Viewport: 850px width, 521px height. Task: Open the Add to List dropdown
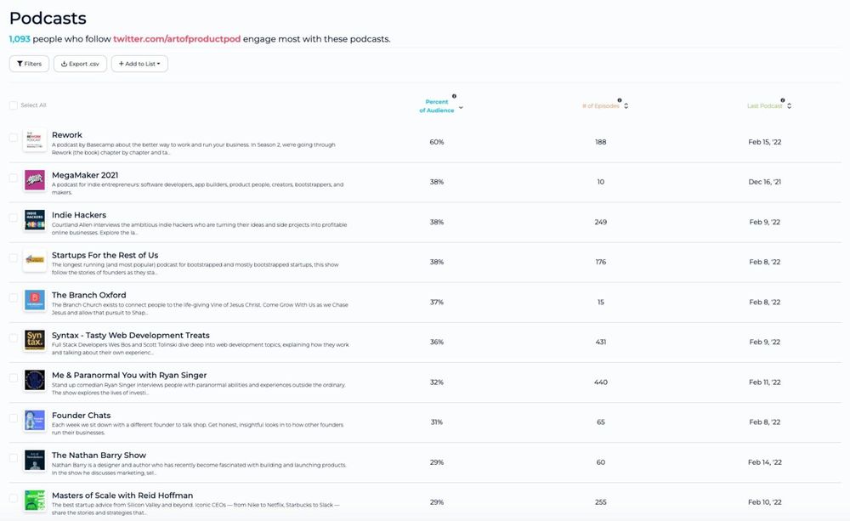[x=139, y=63]
